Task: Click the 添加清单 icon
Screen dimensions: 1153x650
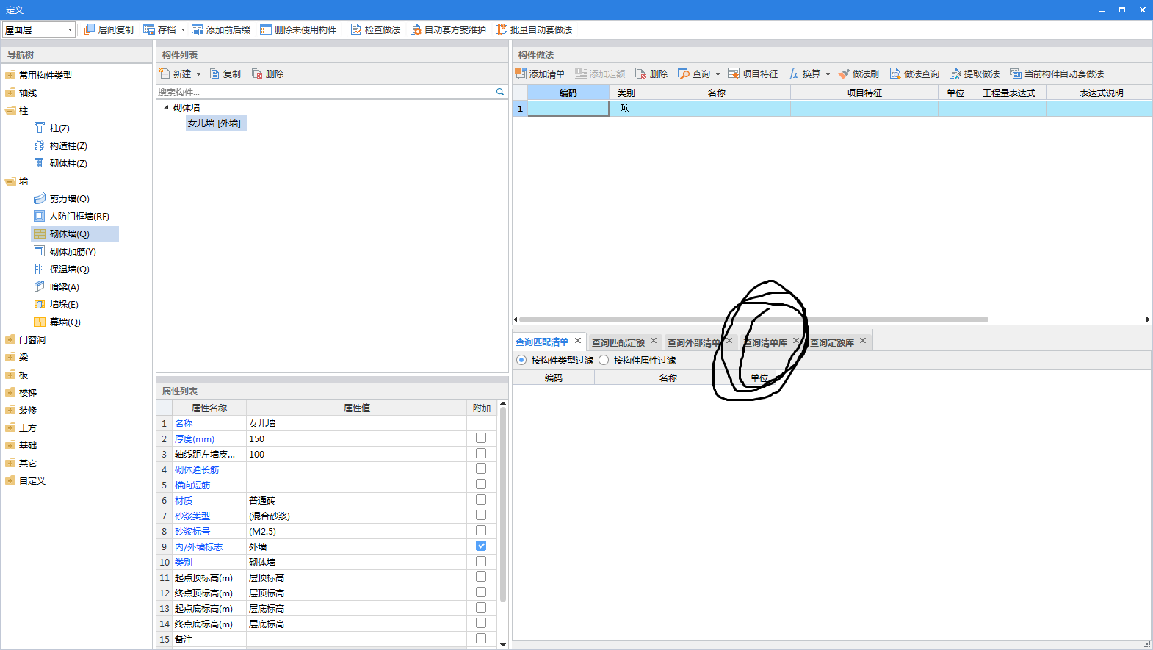Action: [x=521, y=73]
